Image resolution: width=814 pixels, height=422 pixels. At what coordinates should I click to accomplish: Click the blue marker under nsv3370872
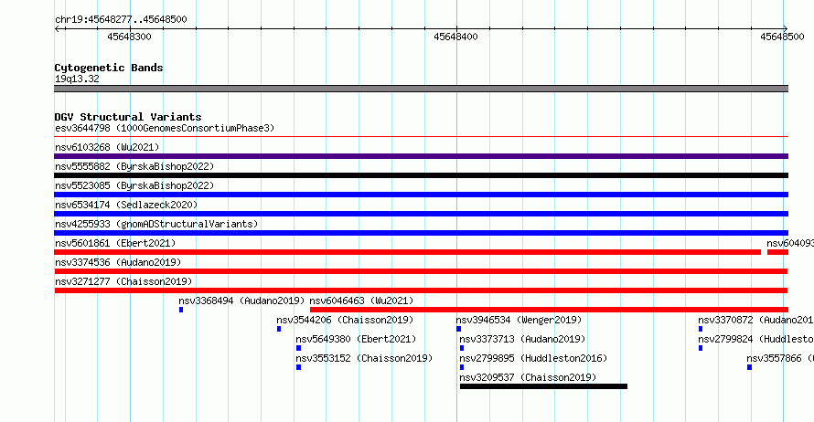click(x=701, y=329)
